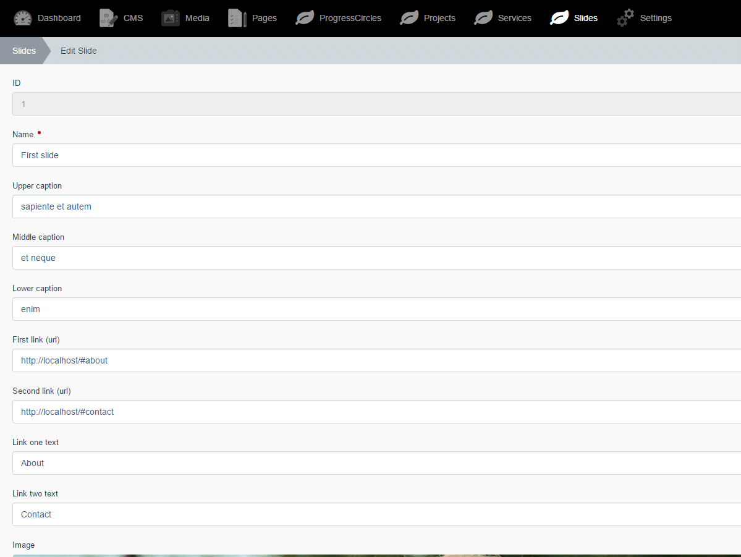The width and height of the screenshot is (741, 557).
Task: Select the Pages checklist icon
Action: [237, 18]
